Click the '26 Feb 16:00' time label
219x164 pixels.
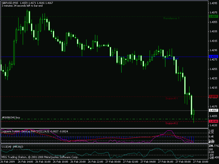click(43, 162)
